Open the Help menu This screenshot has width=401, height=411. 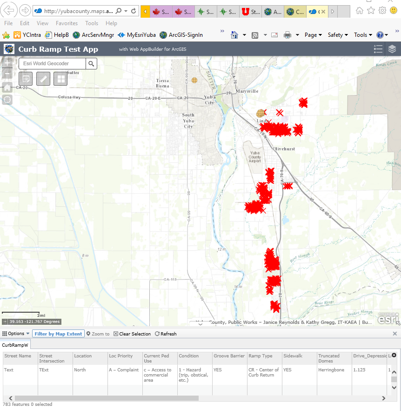click(111, 23)
